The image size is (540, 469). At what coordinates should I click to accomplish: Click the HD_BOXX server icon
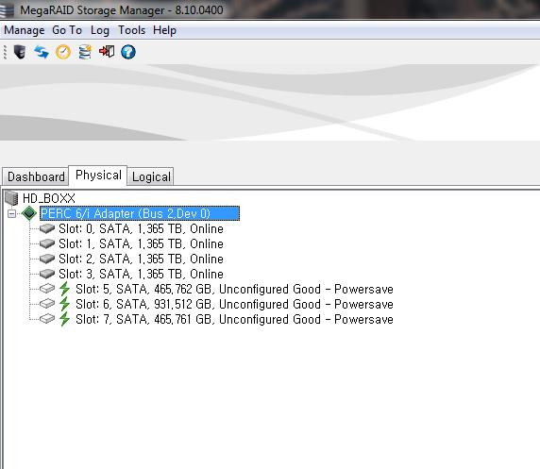[x=11, y=198]
